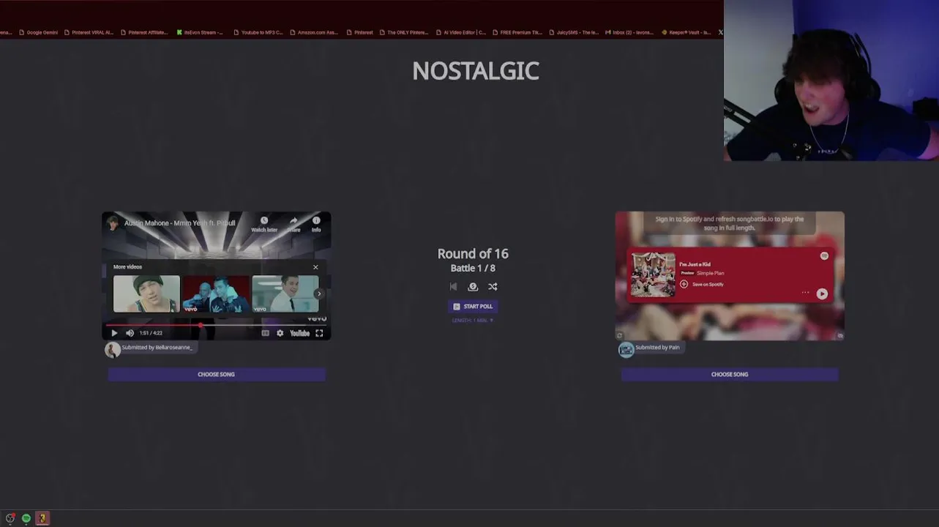Screen dimensions: 939x527
Task: Shuffle the battle songs
Action: [493, 287]
